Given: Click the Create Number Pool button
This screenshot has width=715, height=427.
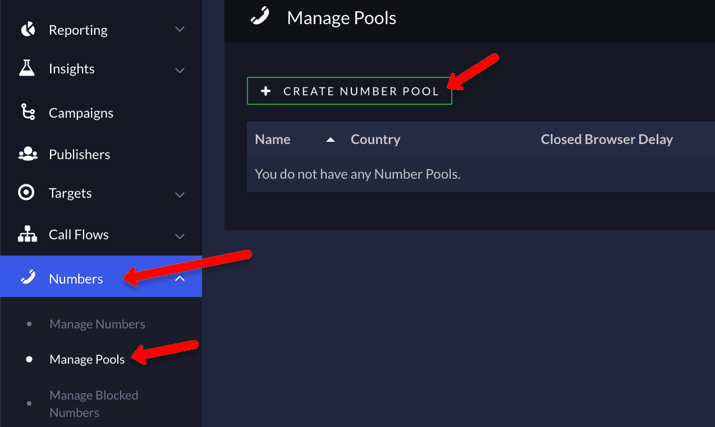Looking at the screenshot, I should pyautogui.click(x=349, y=91).
